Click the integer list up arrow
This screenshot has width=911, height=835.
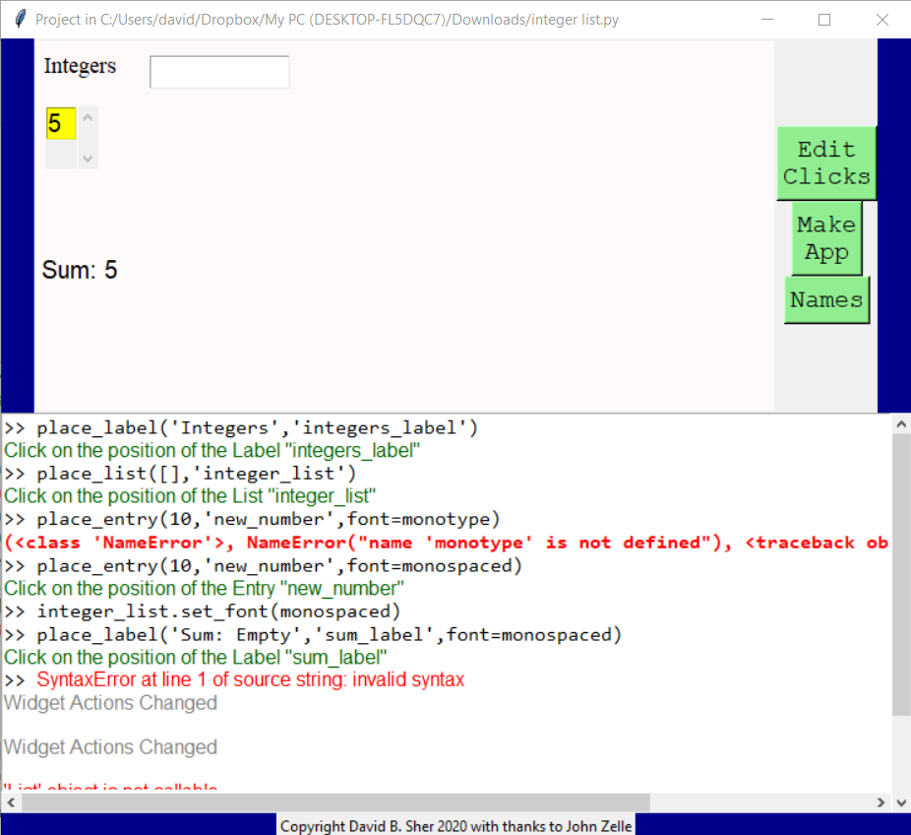(88, 117)
